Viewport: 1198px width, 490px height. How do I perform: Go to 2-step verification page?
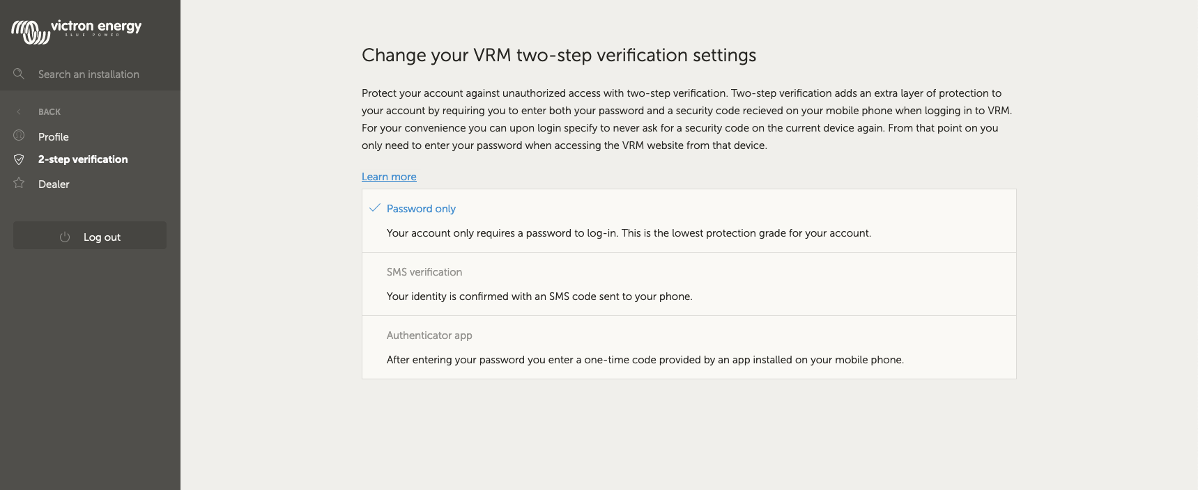(83, 159)
